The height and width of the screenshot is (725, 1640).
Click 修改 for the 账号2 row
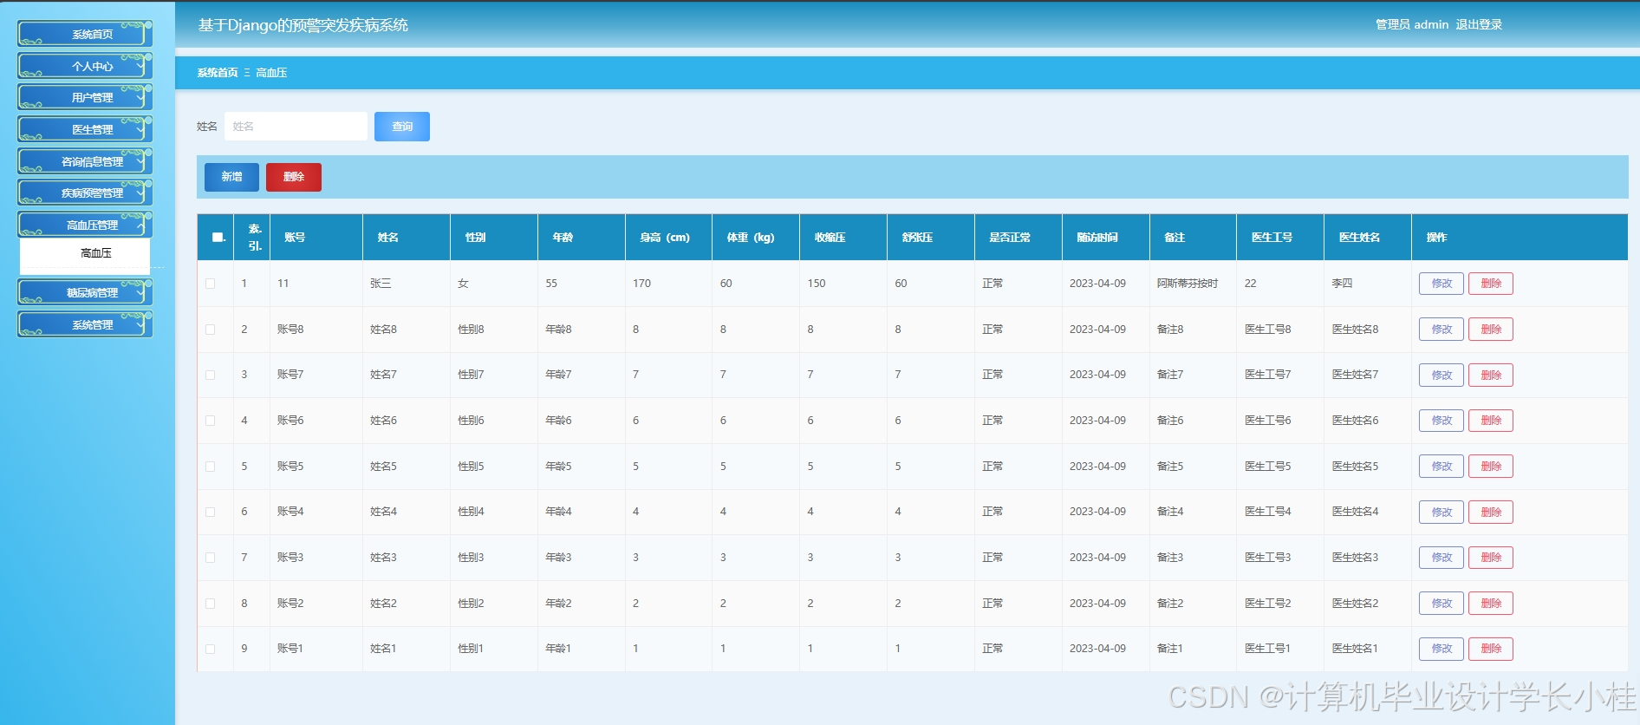[x=1442, y=604]
